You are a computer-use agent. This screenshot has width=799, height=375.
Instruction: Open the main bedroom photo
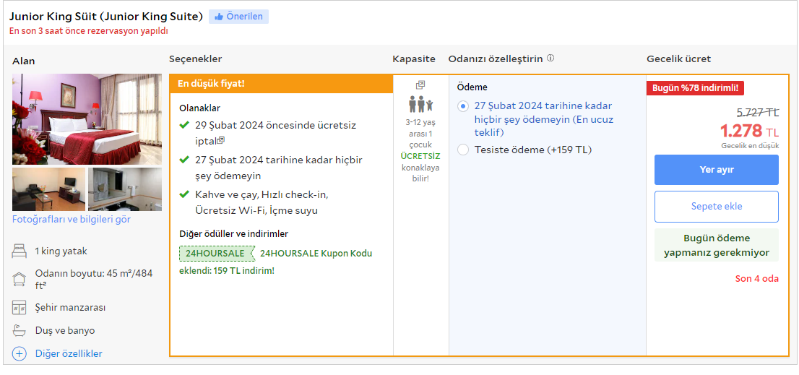(87, 119)
